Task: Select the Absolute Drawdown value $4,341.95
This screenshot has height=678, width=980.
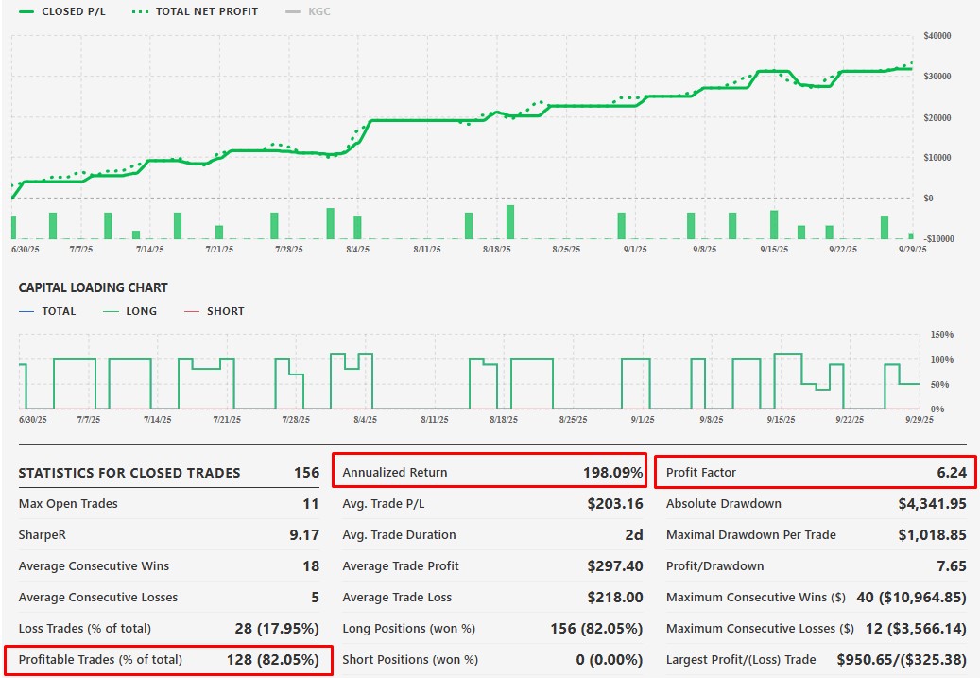Action: coord(932,504)
